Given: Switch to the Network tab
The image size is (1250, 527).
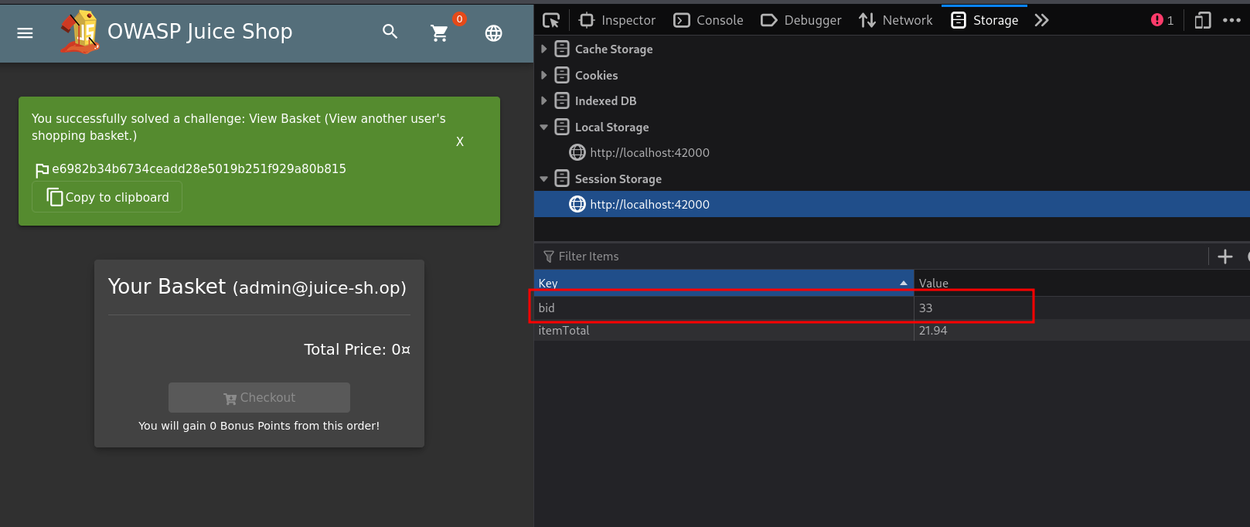Looking at the screenshot, I should click(x=896, y=20).
